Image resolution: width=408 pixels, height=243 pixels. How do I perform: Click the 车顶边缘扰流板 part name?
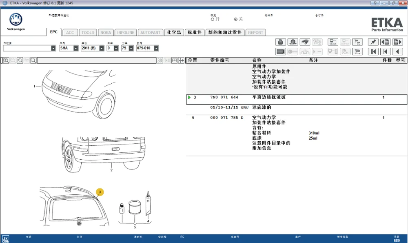tap(269, 97)
